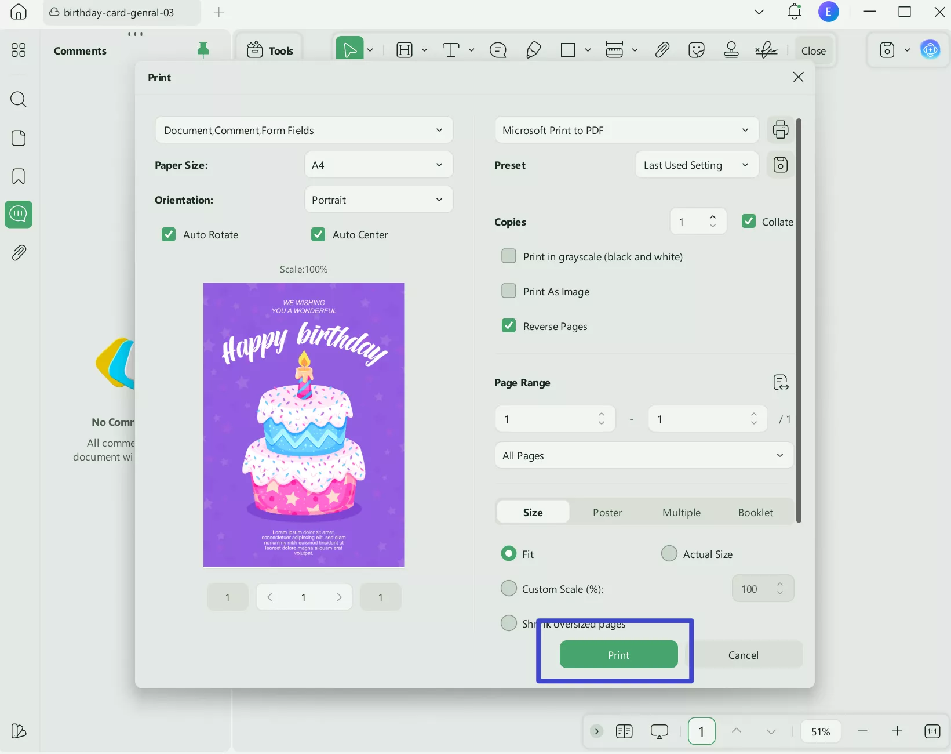Open the attachment tool in toolbar

click(662, 50)
